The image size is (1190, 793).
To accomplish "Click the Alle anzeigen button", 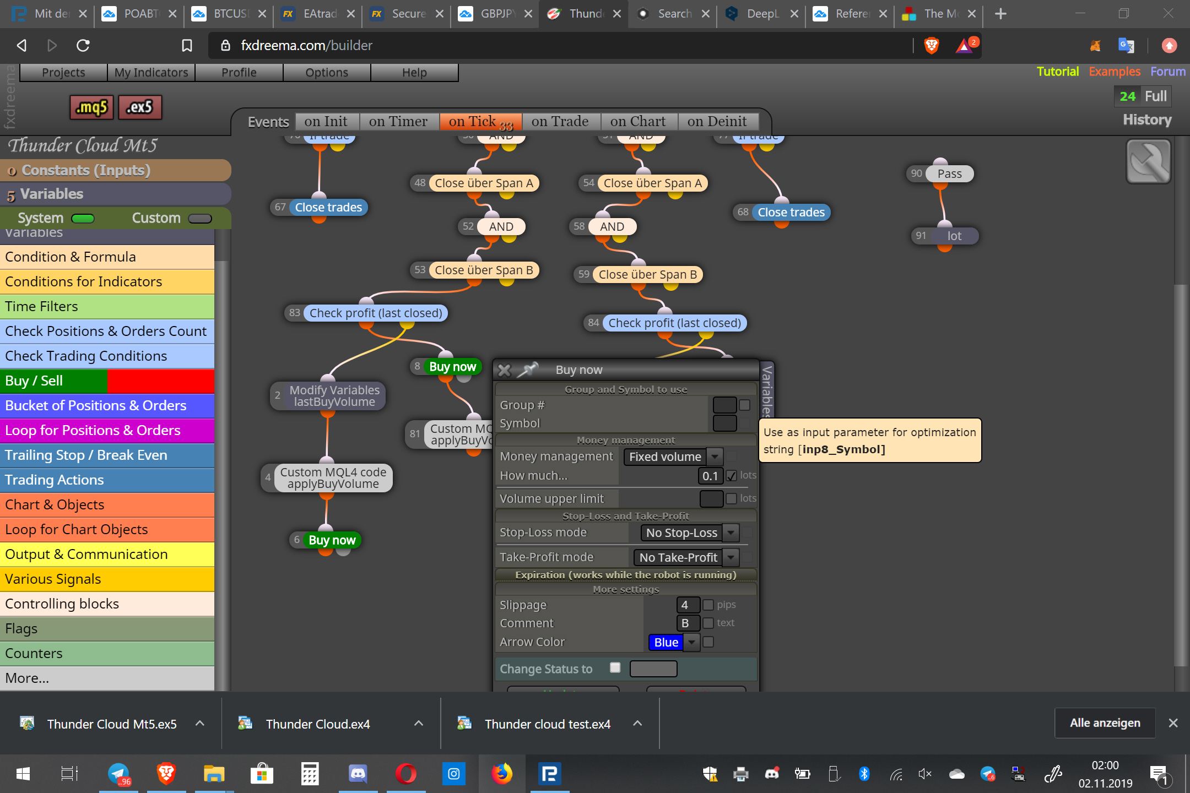I will (1105, 723).
